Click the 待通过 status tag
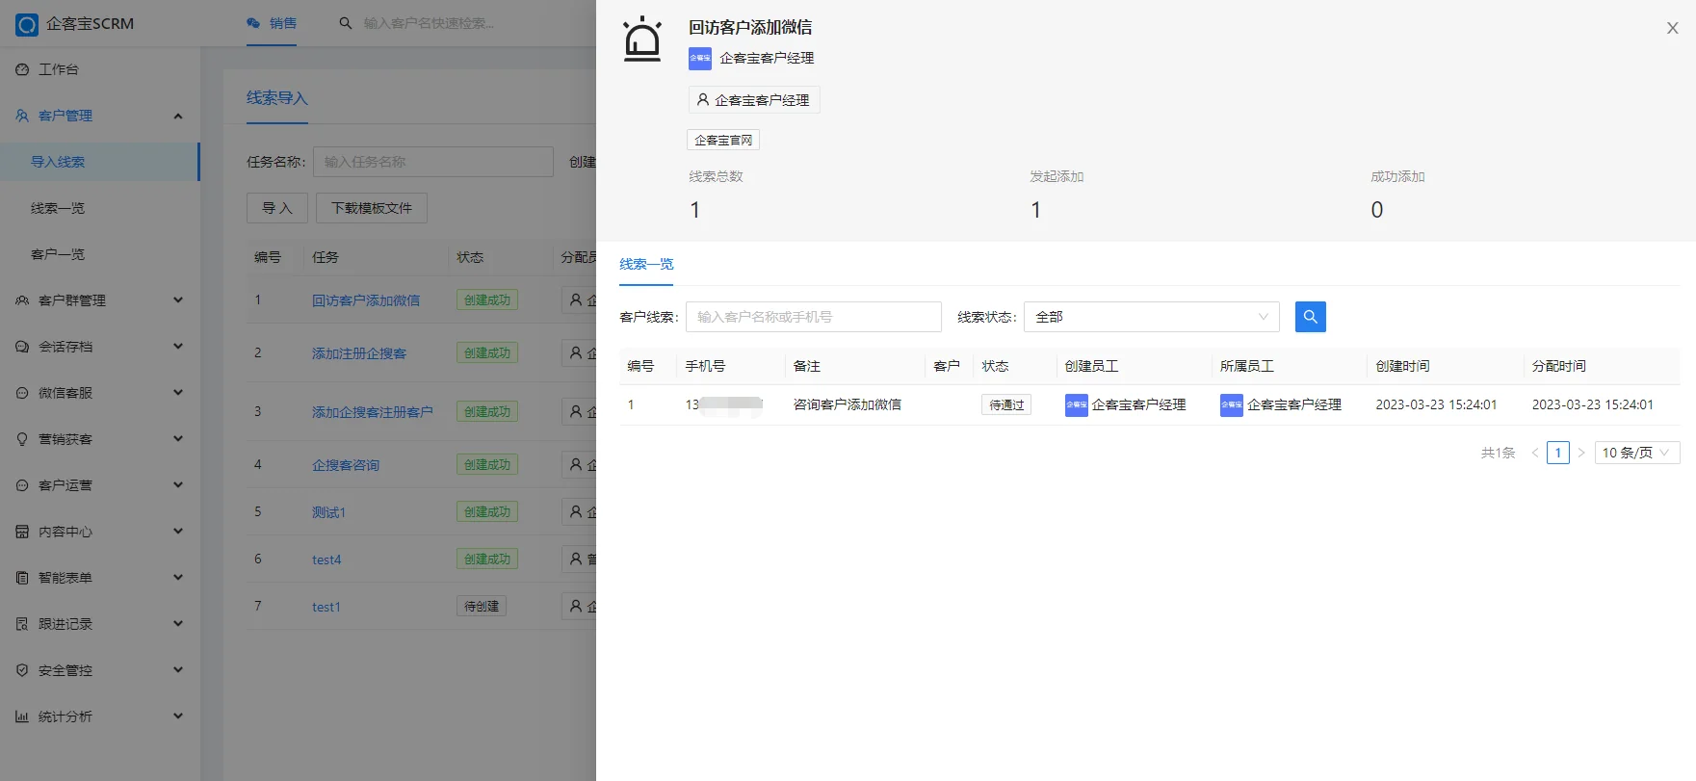Image resolution: width=1696 pixels, height=781 pixels. tap(1006, 405)
